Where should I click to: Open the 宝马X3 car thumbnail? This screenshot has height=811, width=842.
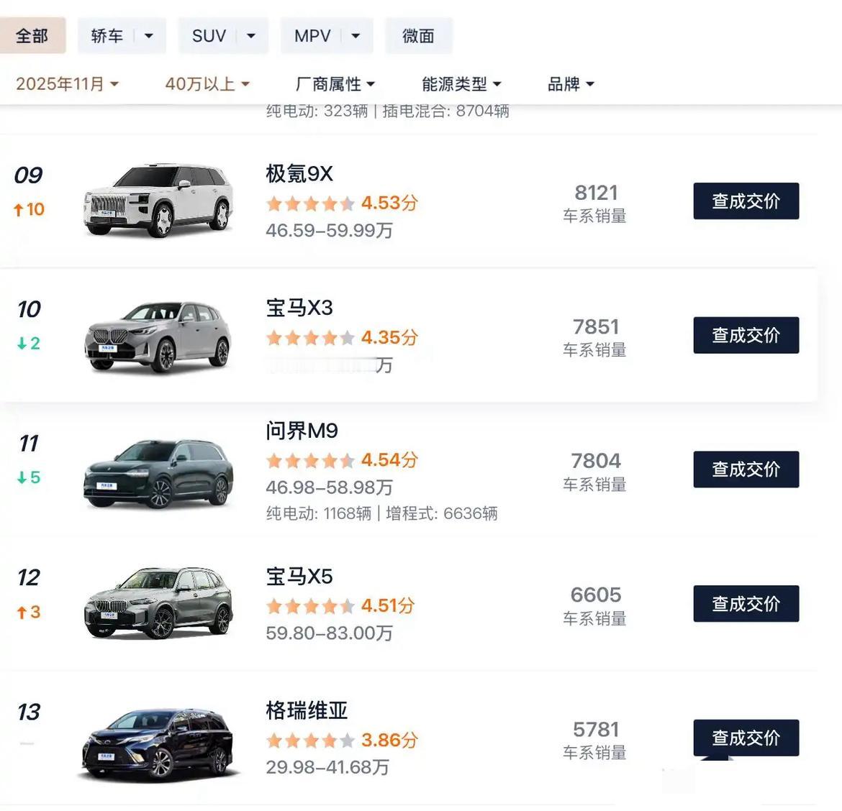(x=158, y=336)
